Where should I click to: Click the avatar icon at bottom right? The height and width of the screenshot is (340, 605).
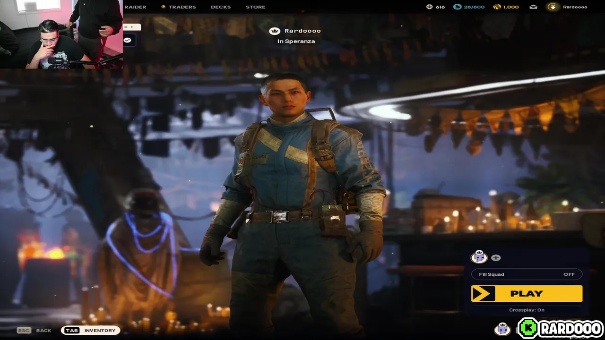(x=502, y=329)
